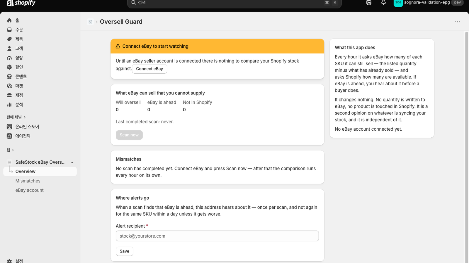Click the notifications bell icon
Viewport: 469px width, 263px height.
[383, 3]
